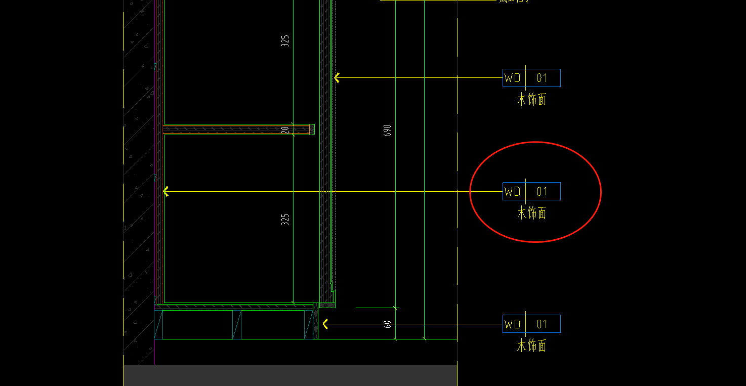The width and height of the screenshot is (746, 386).
Task: Click the 木饰面 label under the lowest tag
Action: [531, 346]
